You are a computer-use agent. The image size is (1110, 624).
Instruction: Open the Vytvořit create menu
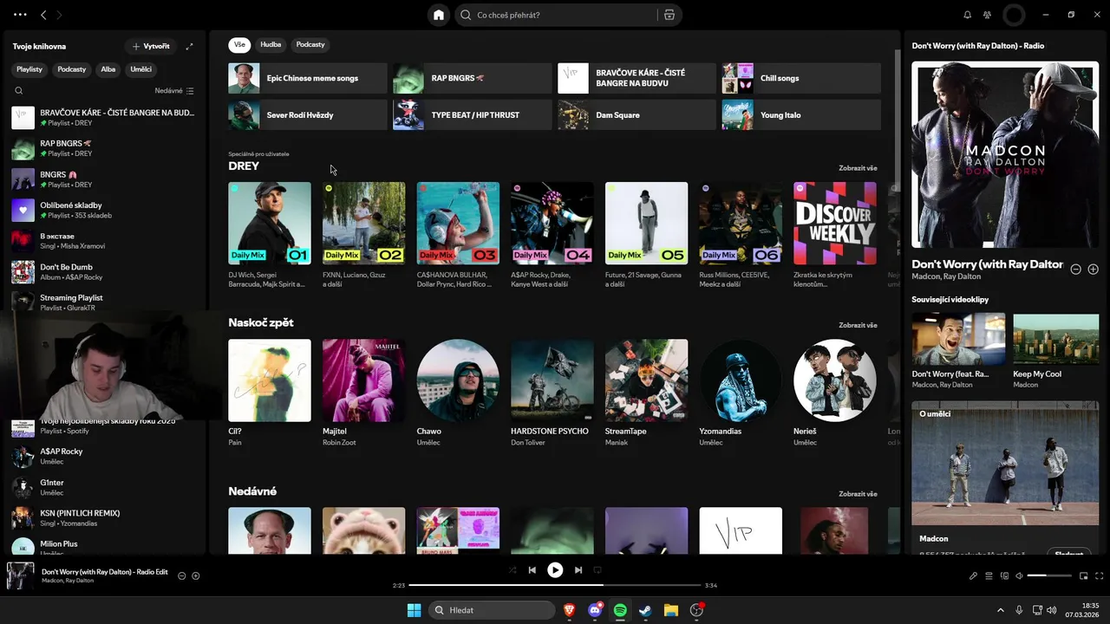click(151, 46)
